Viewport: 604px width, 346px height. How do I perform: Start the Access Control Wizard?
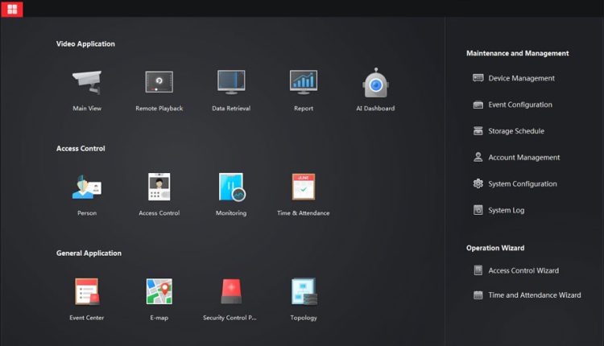pos(523,270)
